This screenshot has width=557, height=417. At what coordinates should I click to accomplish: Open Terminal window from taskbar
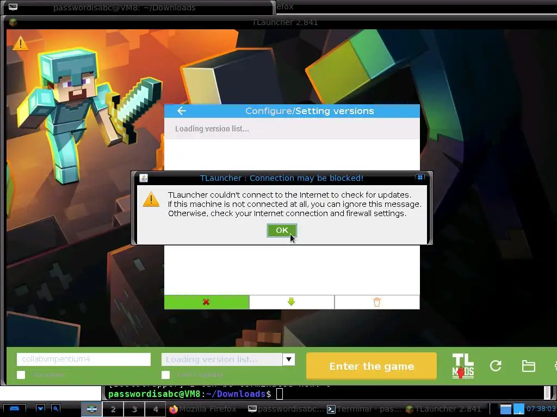click(364, 409)
